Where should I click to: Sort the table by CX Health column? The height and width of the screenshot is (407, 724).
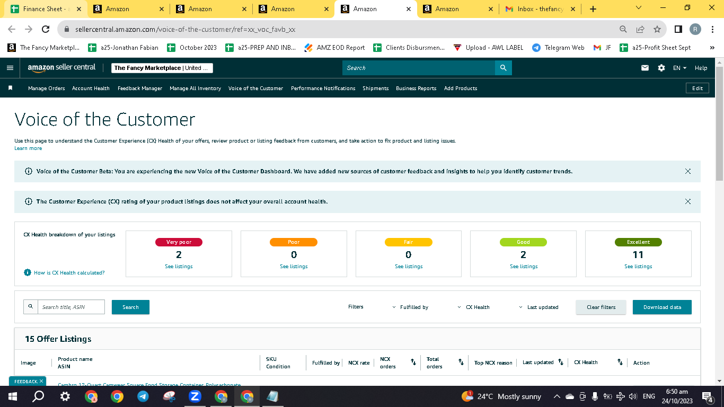tap(620, 362)
